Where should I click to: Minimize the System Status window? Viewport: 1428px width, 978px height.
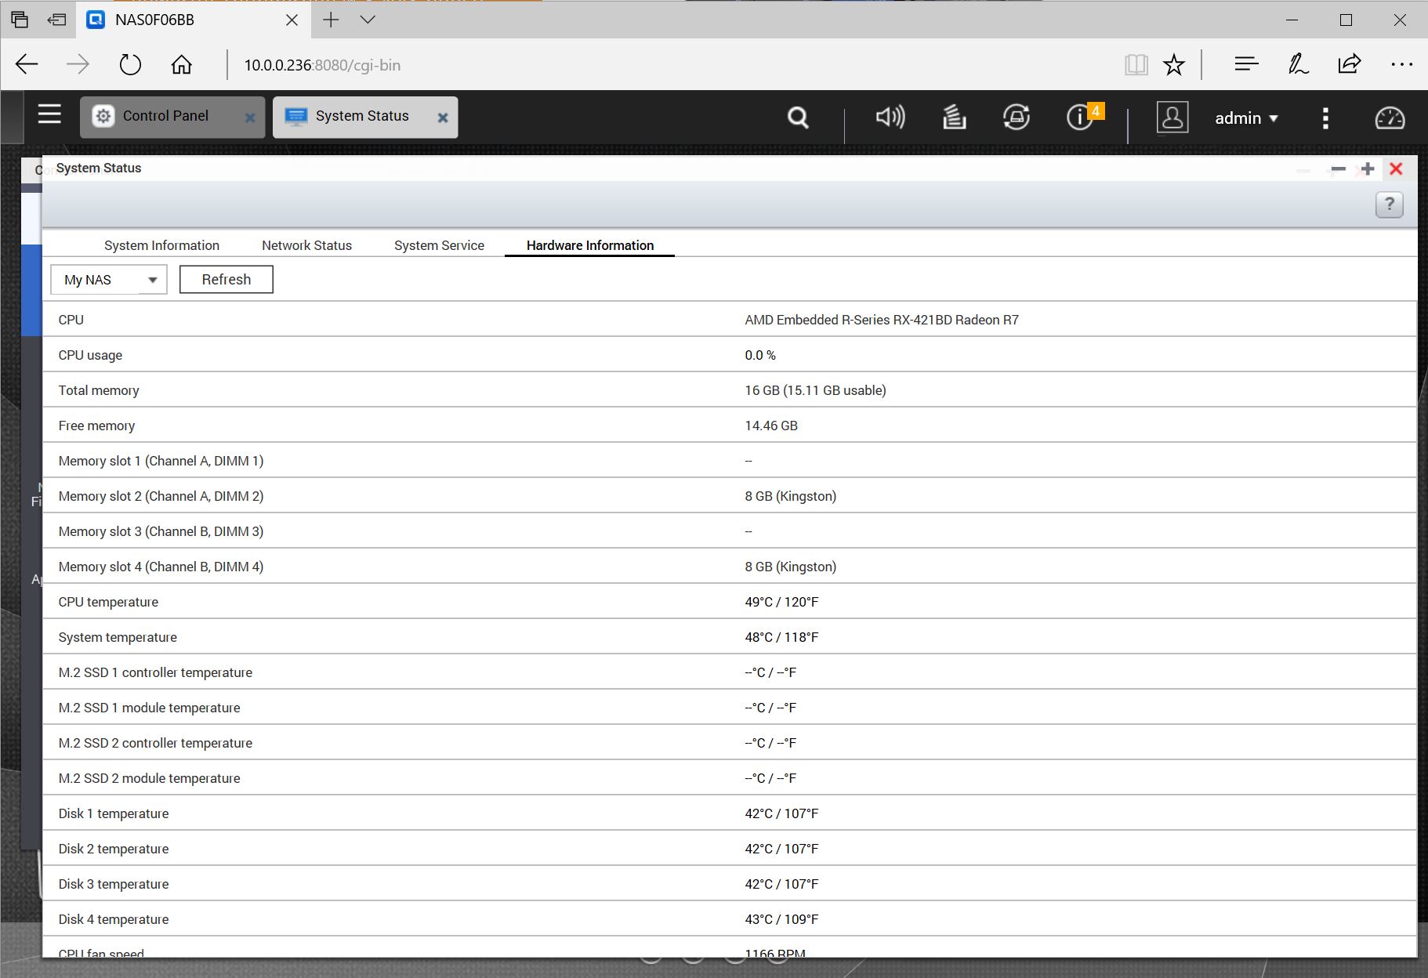tap(1339, 168)
